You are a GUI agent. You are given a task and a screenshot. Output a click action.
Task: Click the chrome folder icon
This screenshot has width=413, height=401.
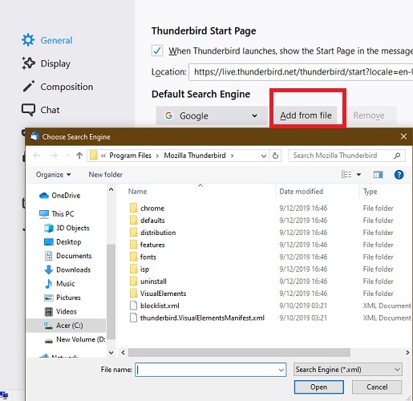click(x=133, y=208)
